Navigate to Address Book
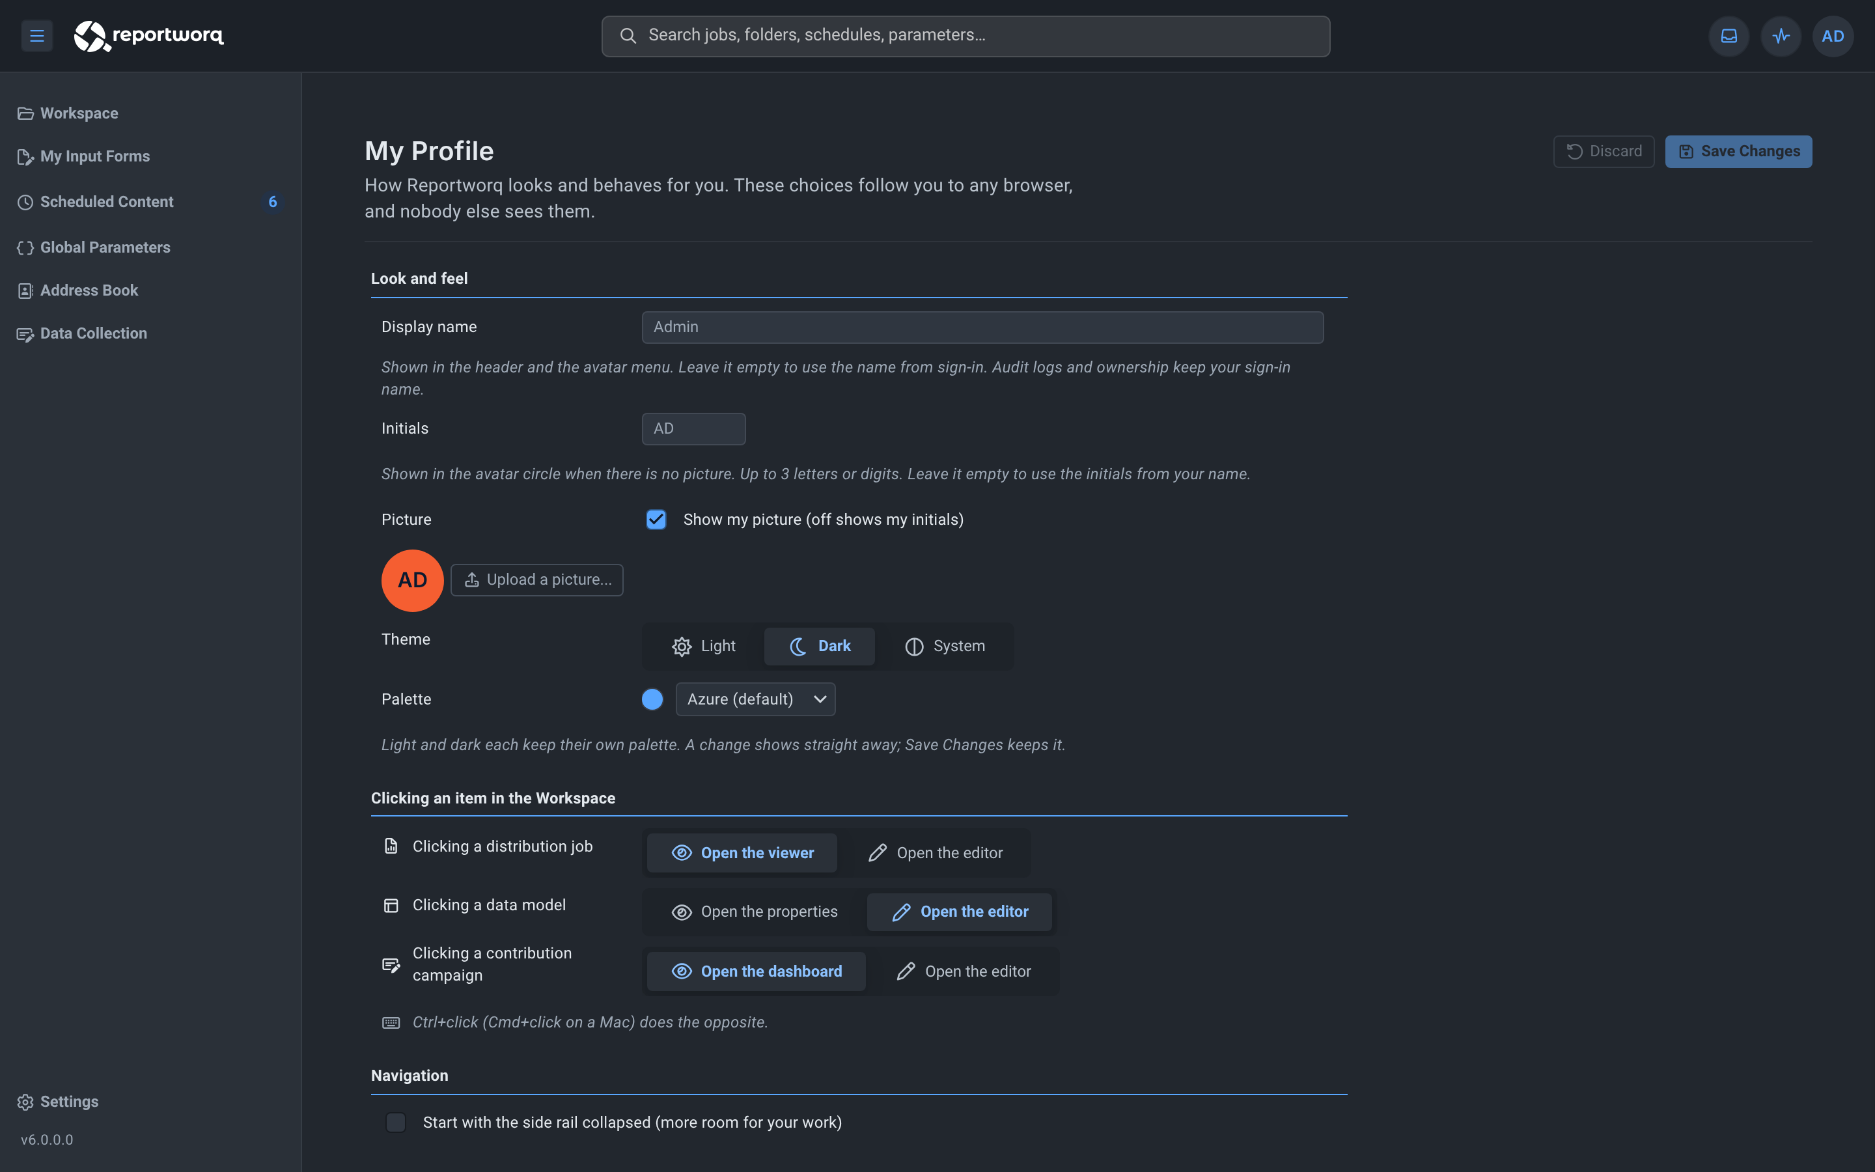 150,290
